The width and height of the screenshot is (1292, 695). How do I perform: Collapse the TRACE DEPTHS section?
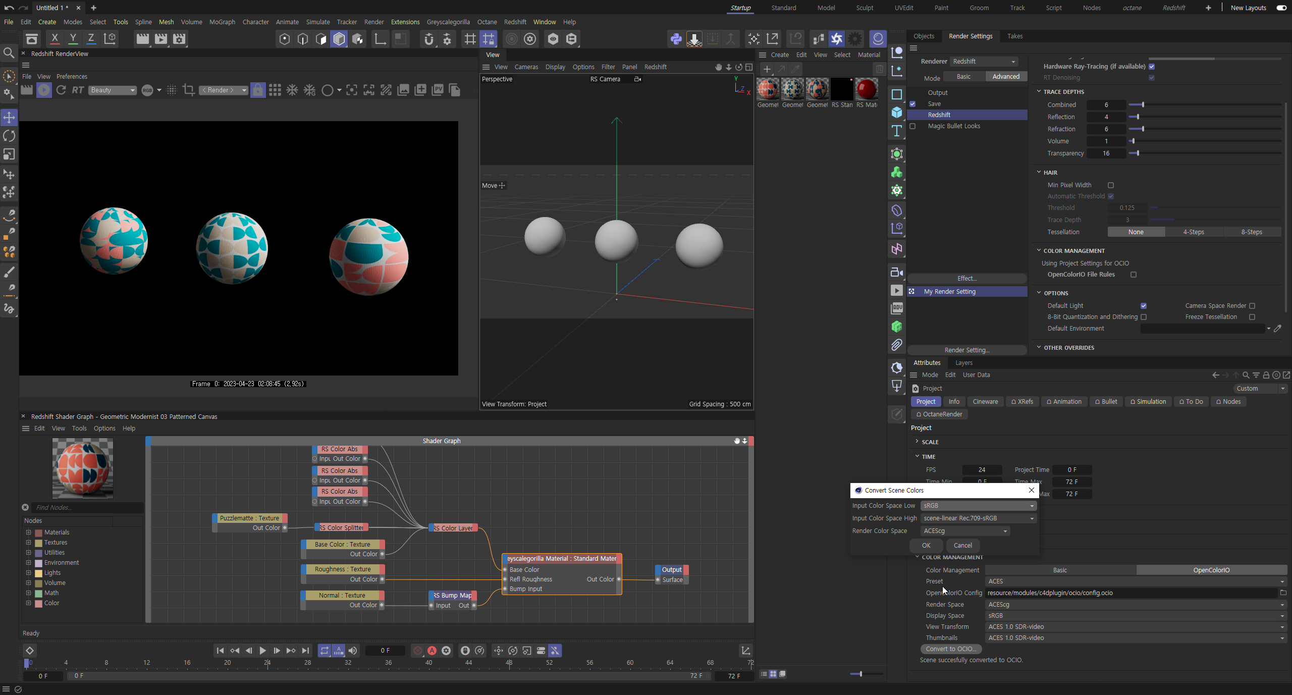click(1039, 91)
